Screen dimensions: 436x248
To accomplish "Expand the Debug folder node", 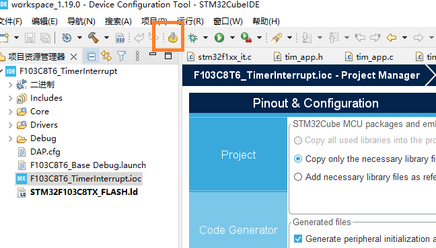I will click(x=10, y=138).
